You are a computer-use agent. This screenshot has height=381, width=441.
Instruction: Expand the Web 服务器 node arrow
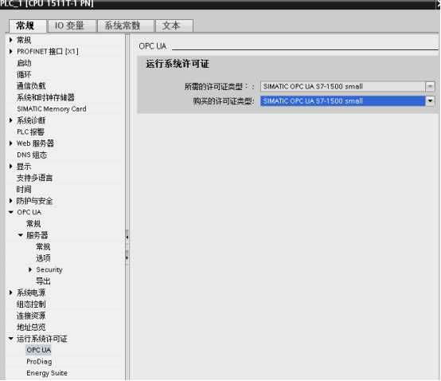tap(10, 143)
